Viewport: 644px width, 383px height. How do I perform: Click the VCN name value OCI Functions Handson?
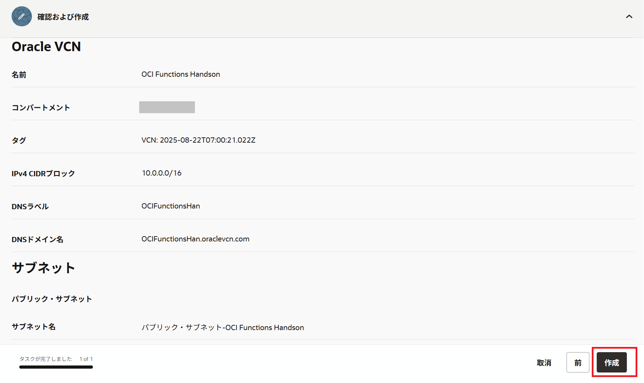click(x=181, y=74)
